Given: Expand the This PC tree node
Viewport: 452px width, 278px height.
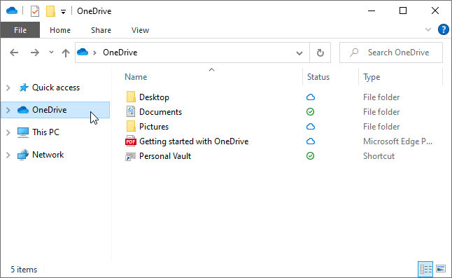Looking at the screenshot, I should pyautogui.click(x=8, y=132).
